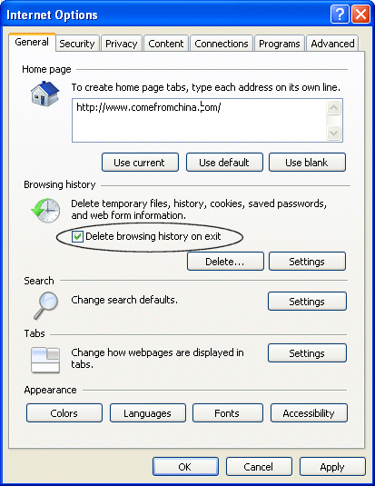Open the Delete... browsing history dialog
The height and width of the screenshot is (486, 375).
(x=225, y=262)
